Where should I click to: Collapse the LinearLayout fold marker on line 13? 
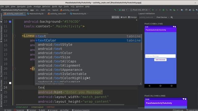click(x=15, y=36)
